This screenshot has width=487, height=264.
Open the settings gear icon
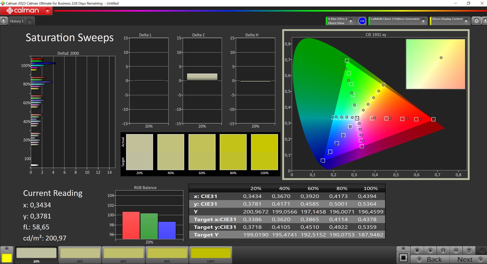[x=476, y=21]
